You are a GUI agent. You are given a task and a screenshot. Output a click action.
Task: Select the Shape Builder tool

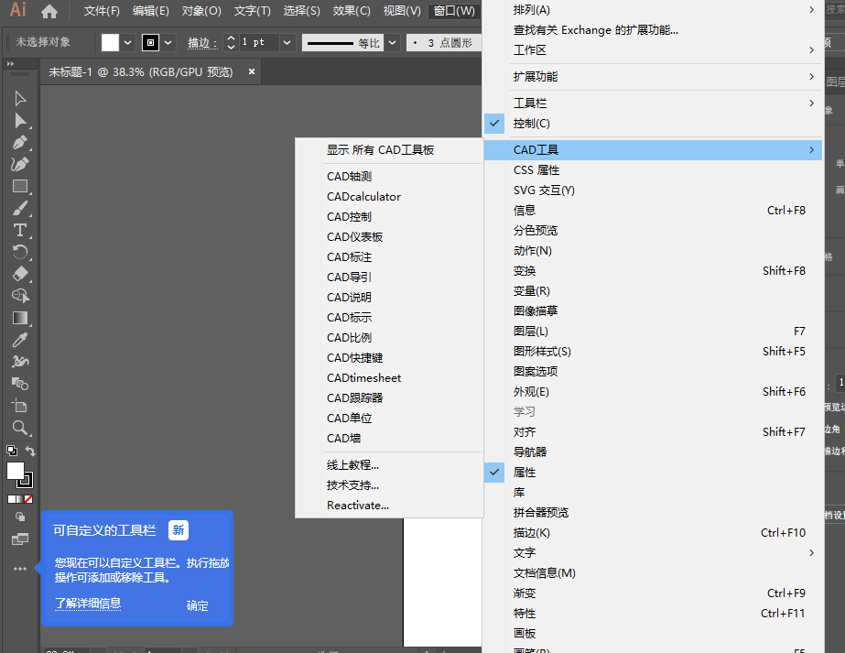[x=20, y=296]
